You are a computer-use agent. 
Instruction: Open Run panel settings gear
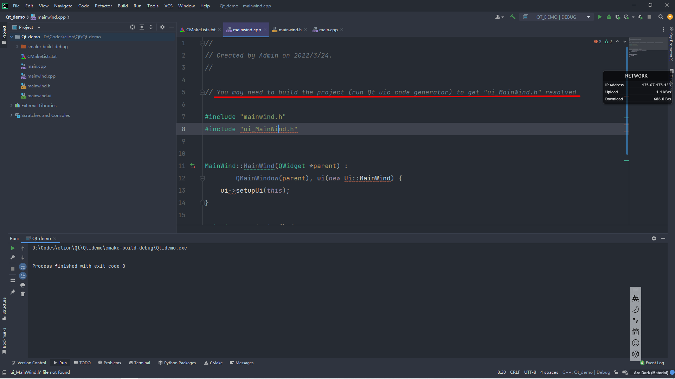pos(654,238)
